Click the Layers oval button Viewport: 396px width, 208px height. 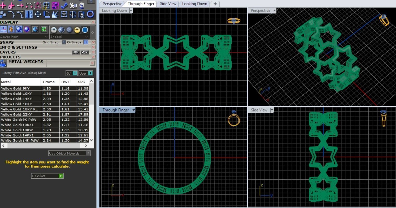(76, 52)
